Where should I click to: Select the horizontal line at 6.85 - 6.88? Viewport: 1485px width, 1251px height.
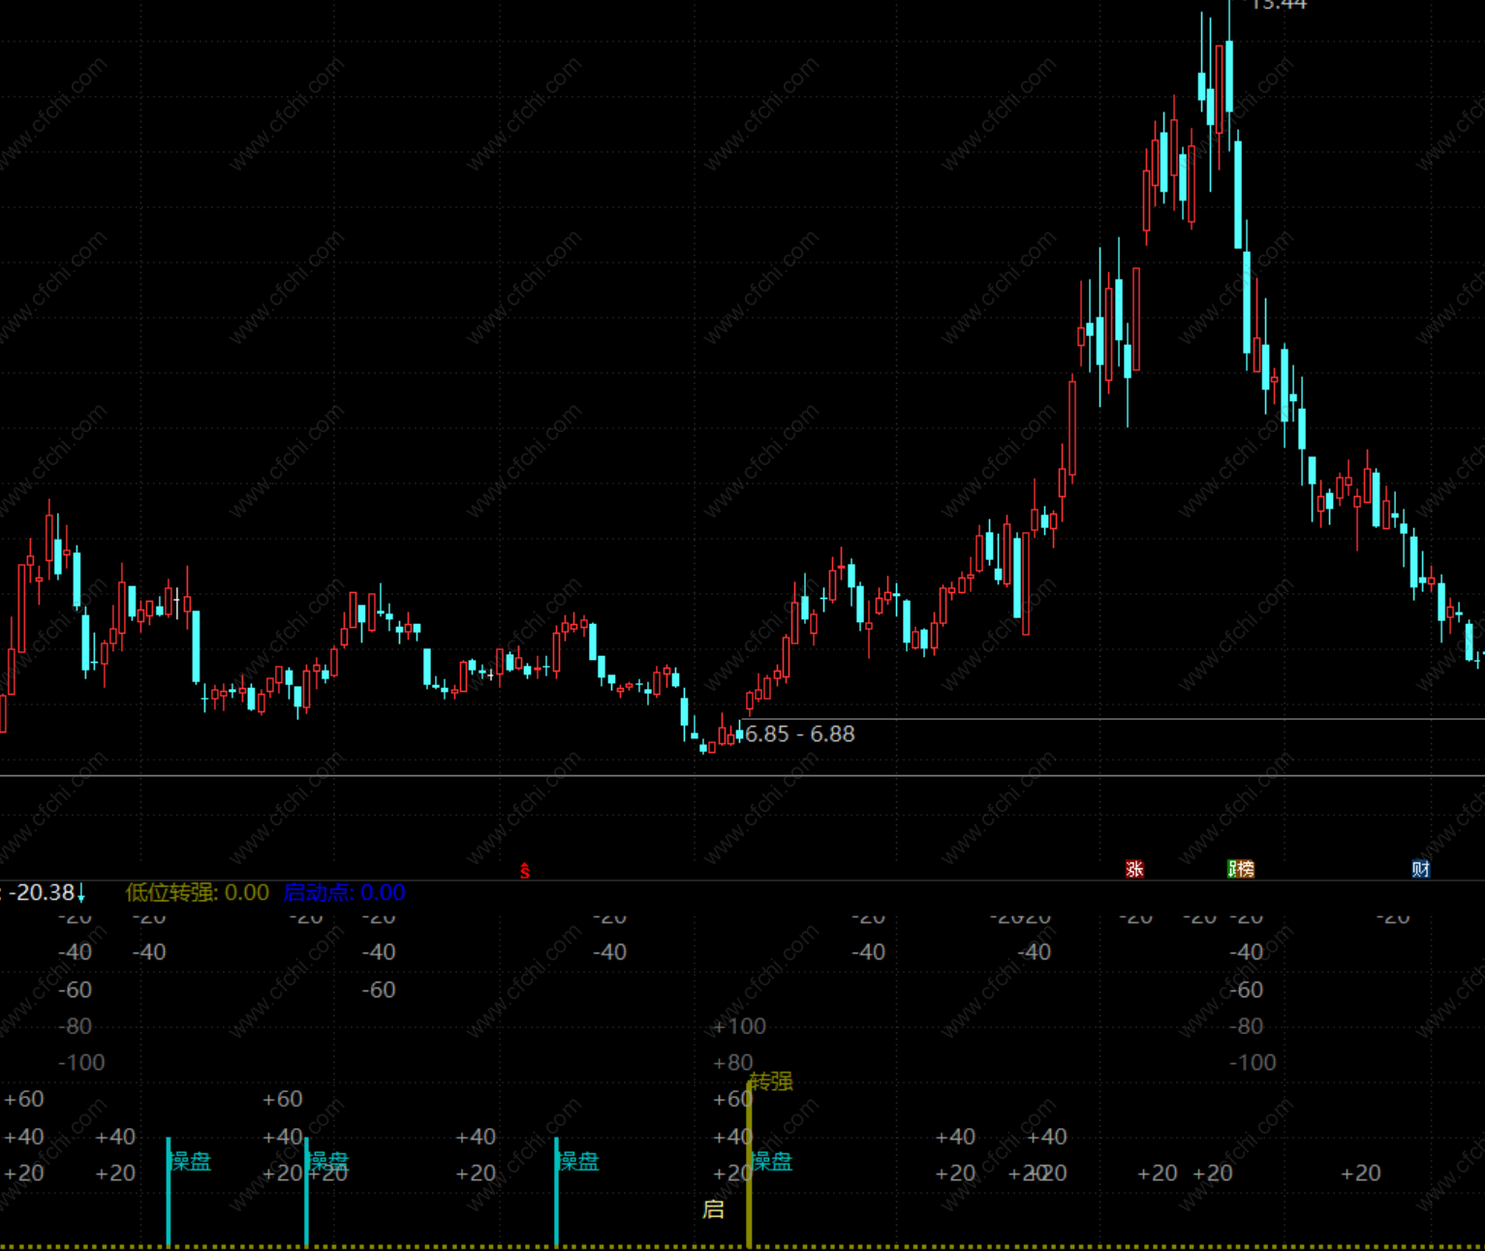[x=1112, y=719]
